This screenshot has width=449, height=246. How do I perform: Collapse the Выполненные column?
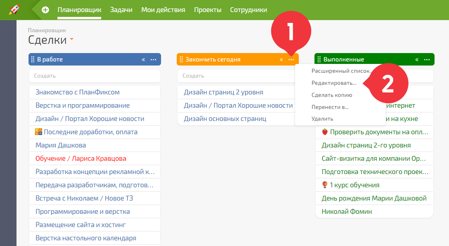point(417,59)
